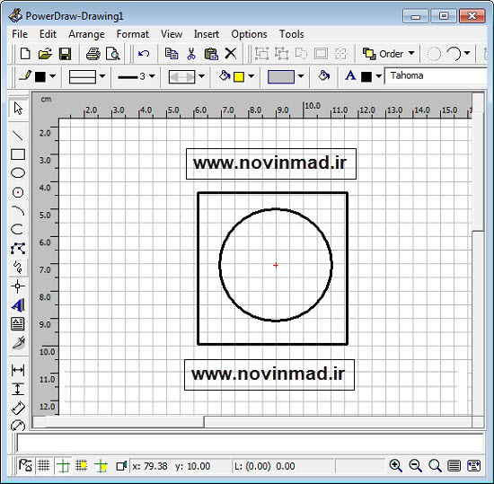This screenshot has width=494, height=484.
Task: Toggle grid display in the status bar
Action: click(x=44, y=465)
